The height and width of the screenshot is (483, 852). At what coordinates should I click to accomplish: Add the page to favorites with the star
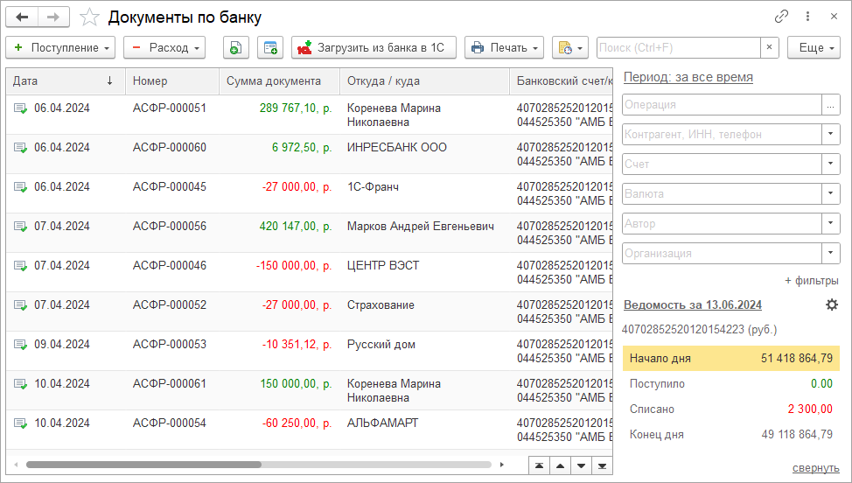[x=88, y=17]
